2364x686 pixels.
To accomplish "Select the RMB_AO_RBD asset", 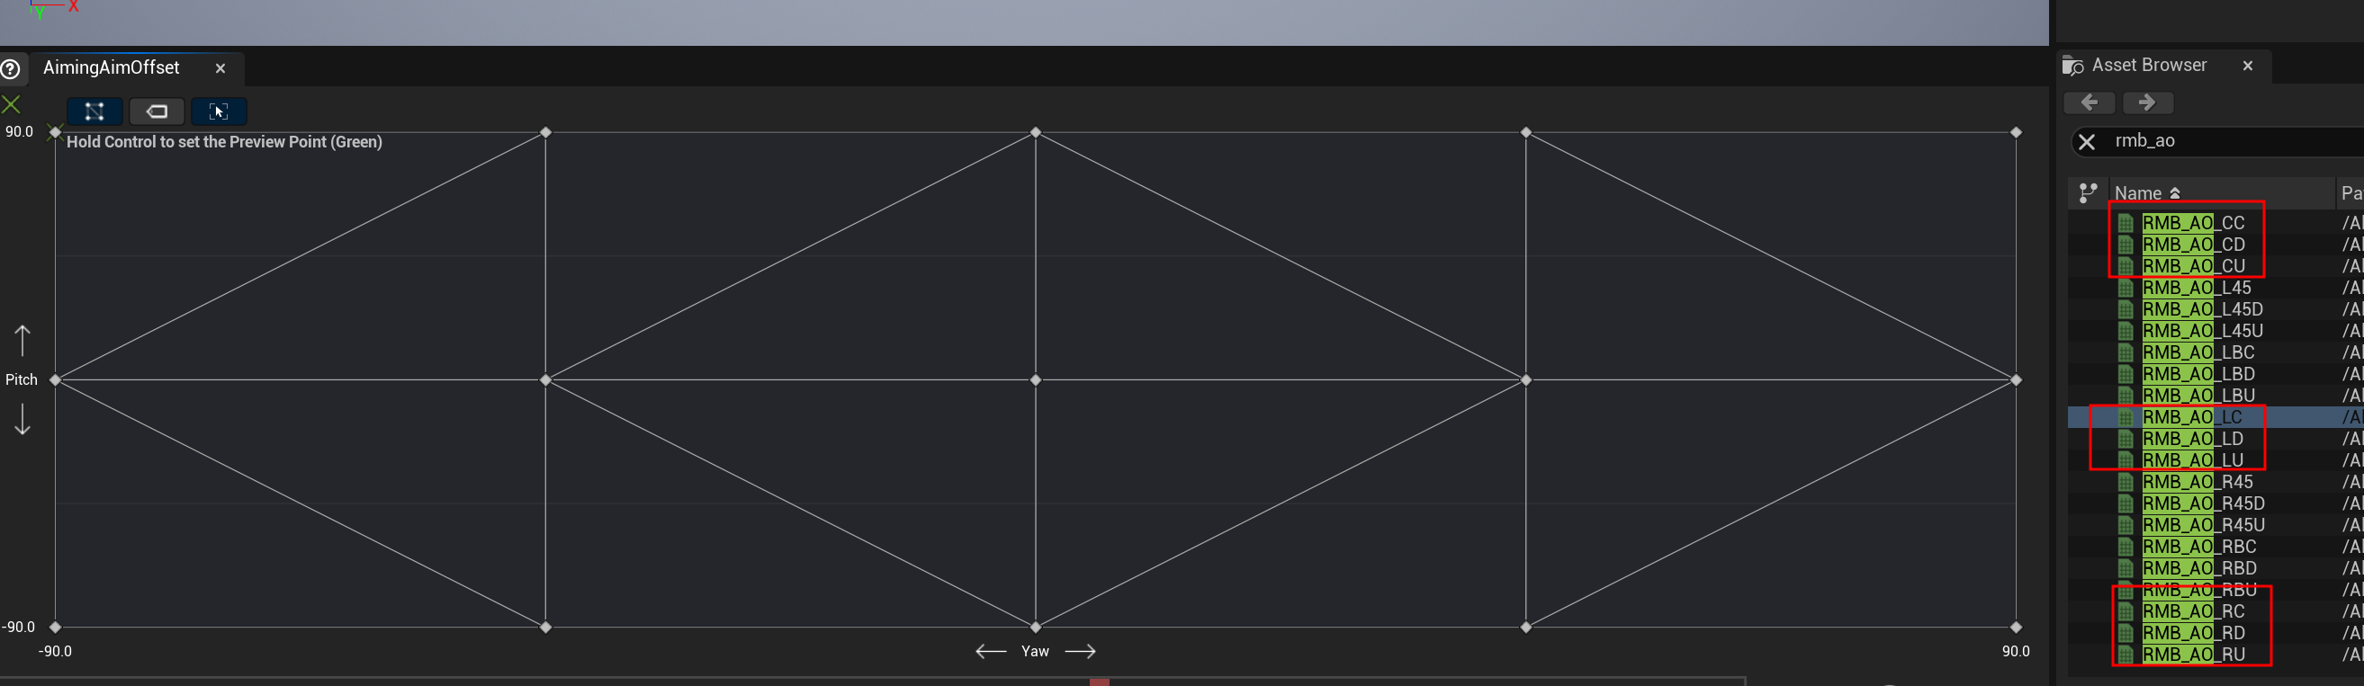I will 2198,568.
